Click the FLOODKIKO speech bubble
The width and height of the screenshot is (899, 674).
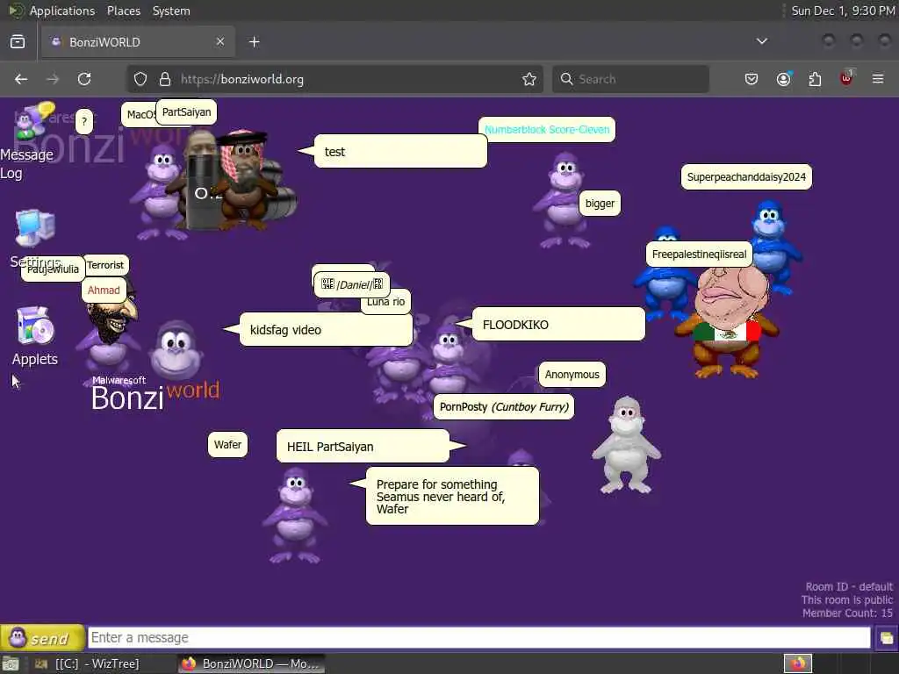(558, 325)
